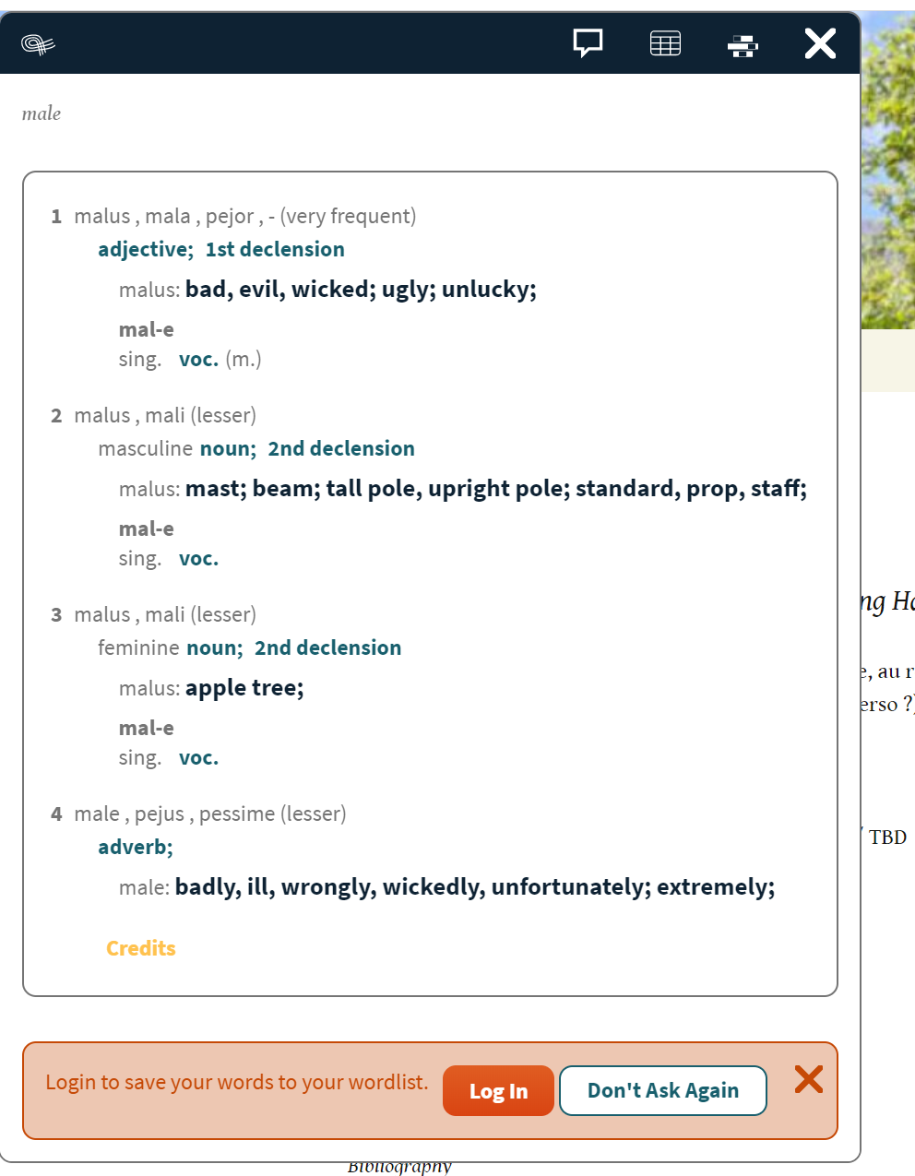Expand "voc." under the mast noun entry
Viewport: 915px width, 1176px height.
[198, 558]
